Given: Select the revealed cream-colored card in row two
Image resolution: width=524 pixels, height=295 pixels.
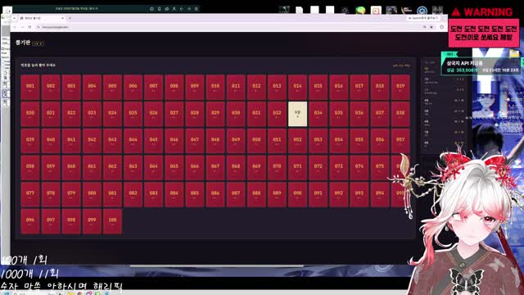Looking at the screenshot, I should 297,114.
